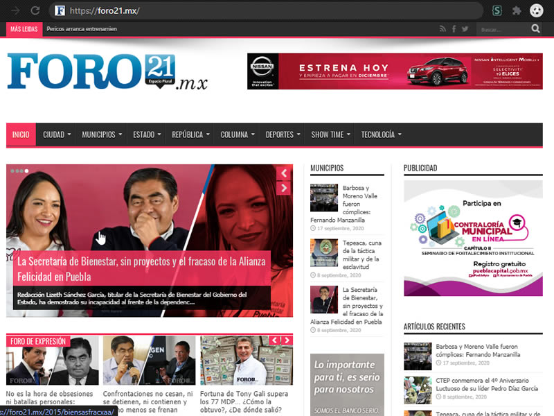Visit the Facebook page icon

click(454, 29)
